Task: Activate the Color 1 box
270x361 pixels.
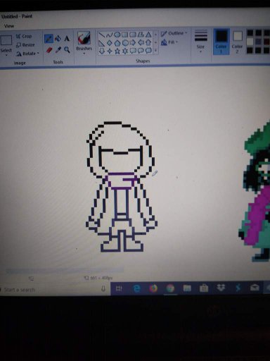Action: (221, 42)
